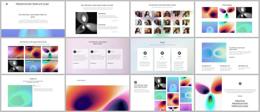Click the green gradient image on Contact us slide

(20, 96)
